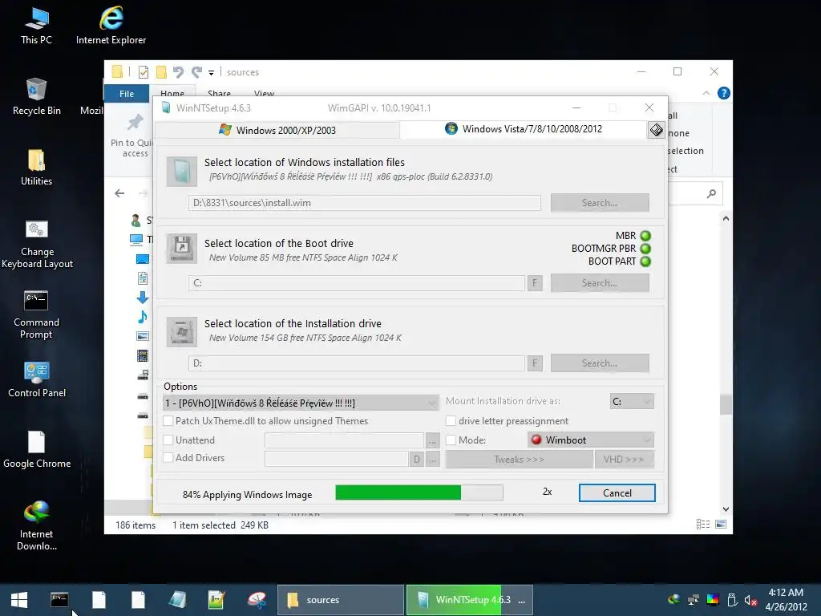Click the Explorer search magnifier icon
Screen dimensions: 821x616
pos(711,194)
